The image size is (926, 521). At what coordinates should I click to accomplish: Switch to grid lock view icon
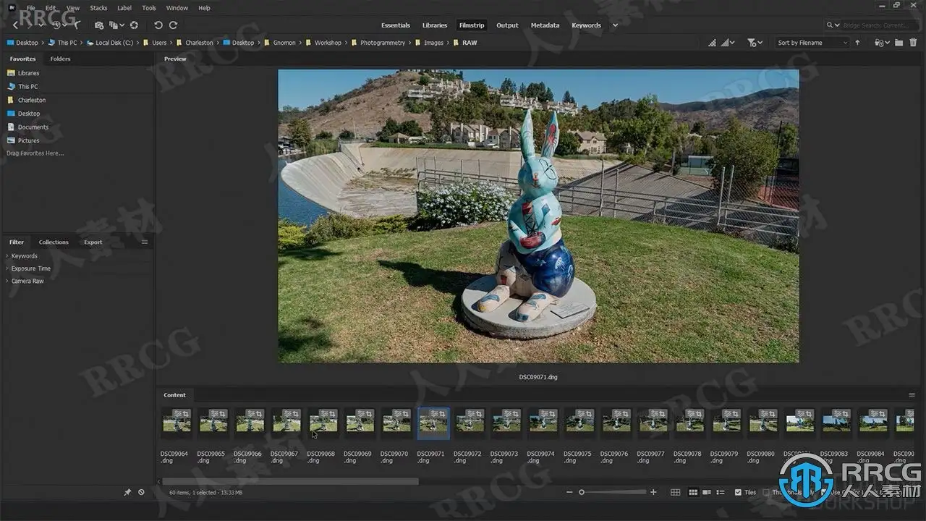[x=675, y=492]
